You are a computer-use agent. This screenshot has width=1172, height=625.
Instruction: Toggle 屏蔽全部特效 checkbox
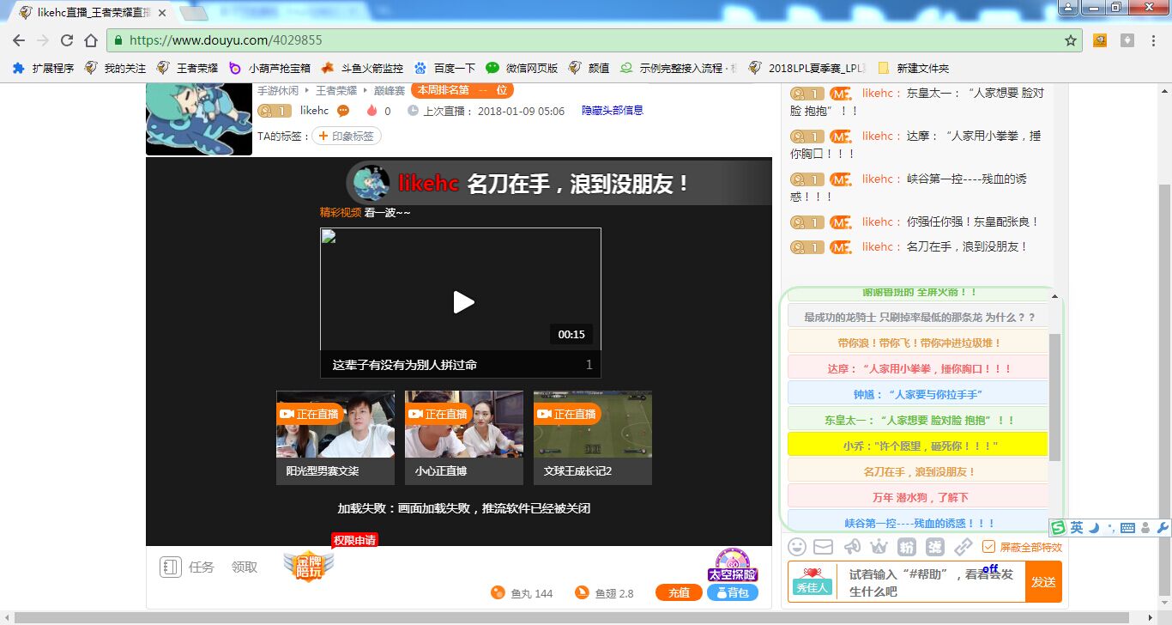988,547
